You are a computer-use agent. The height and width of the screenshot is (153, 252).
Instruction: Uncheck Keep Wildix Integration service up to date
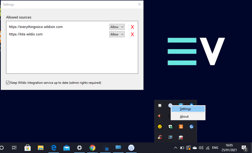(8, 83)
